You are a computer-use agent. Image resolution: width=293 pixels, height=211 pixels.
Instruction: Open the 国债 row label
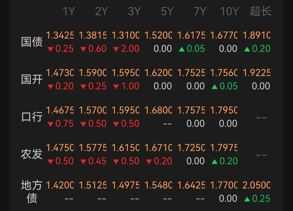click(32, 42)
